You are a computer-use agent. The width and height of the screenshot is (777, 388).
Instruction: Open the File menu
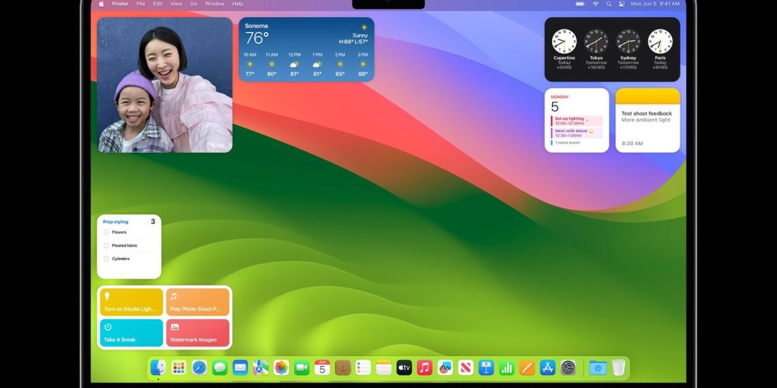[140, 4]
